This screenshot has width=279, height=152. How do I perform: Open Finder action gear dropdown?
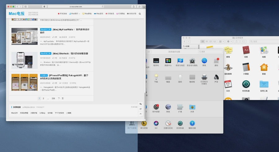(229, 41)
